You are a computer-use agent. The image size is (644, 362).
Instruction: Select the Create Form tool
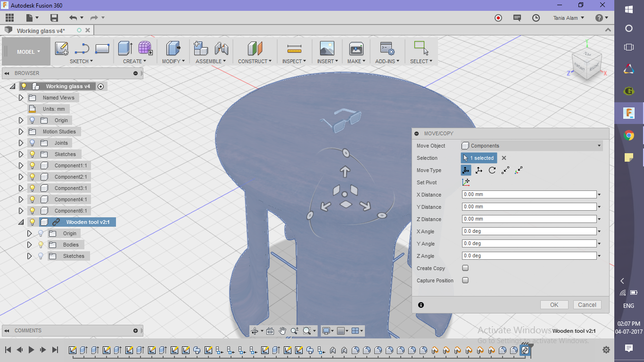[145, 49]
